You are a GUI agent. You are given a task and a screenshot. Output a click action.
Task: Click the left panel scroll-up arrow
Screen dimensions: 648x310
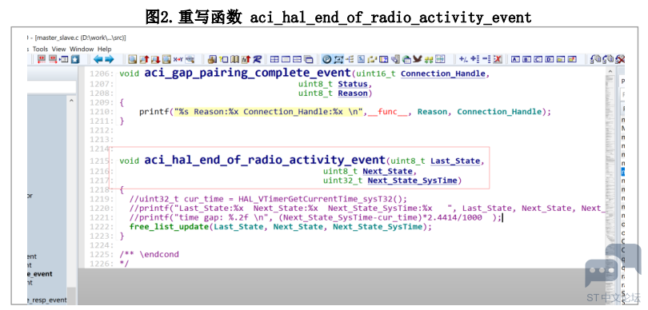(71, 101)
